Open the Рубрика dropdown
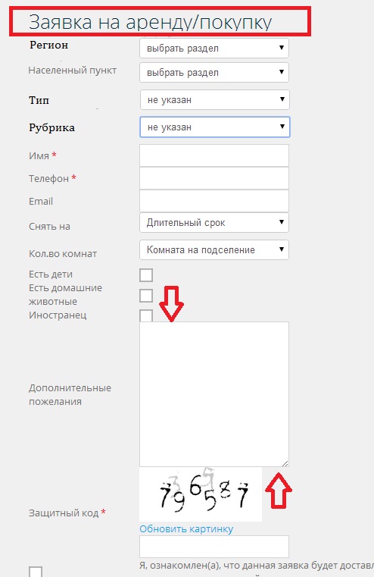Image resolution: width=374 pixels, height=577 pixels. (215, 127)
